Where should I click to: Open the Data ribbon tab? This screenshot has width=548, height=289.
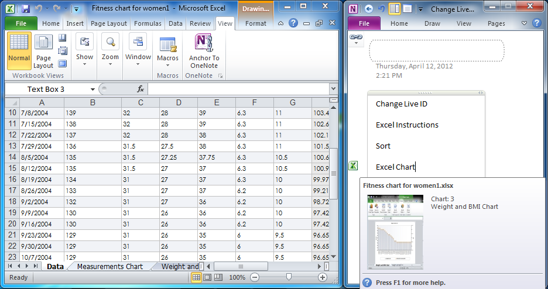click(x=176, y=23)
